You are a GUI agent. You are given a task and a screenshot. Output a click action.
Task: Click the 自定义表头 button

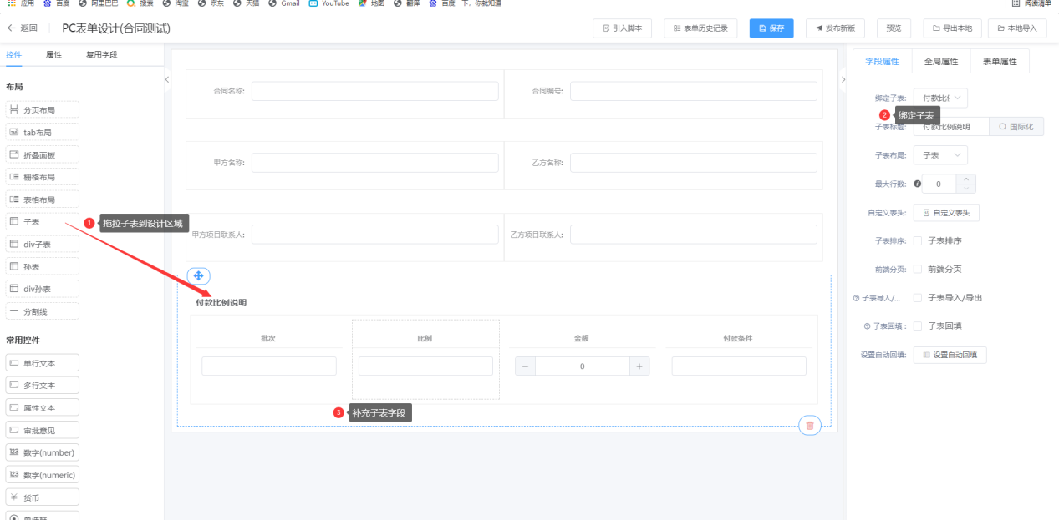946,213
